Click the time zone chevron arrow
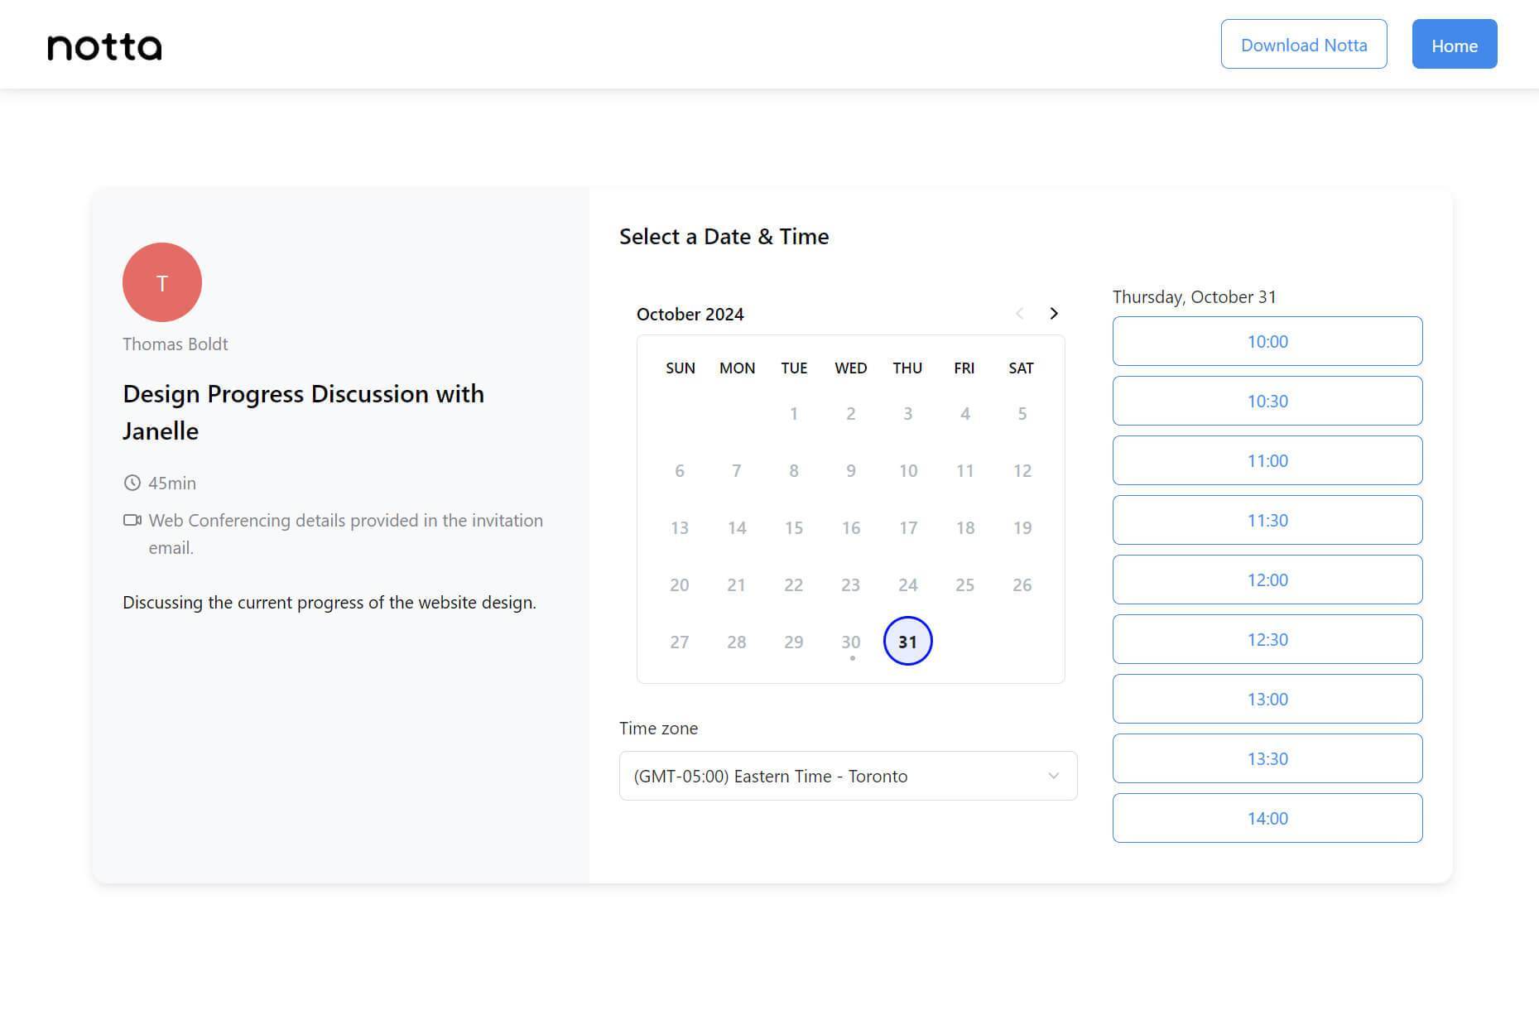 coord(1053,776)
